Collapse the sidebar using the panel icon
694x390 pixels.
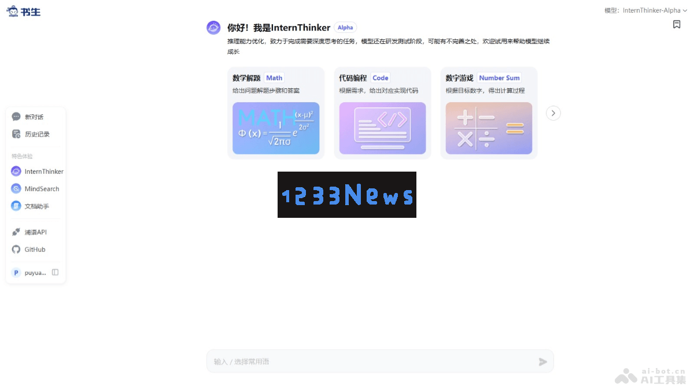(x=56, y=272)
